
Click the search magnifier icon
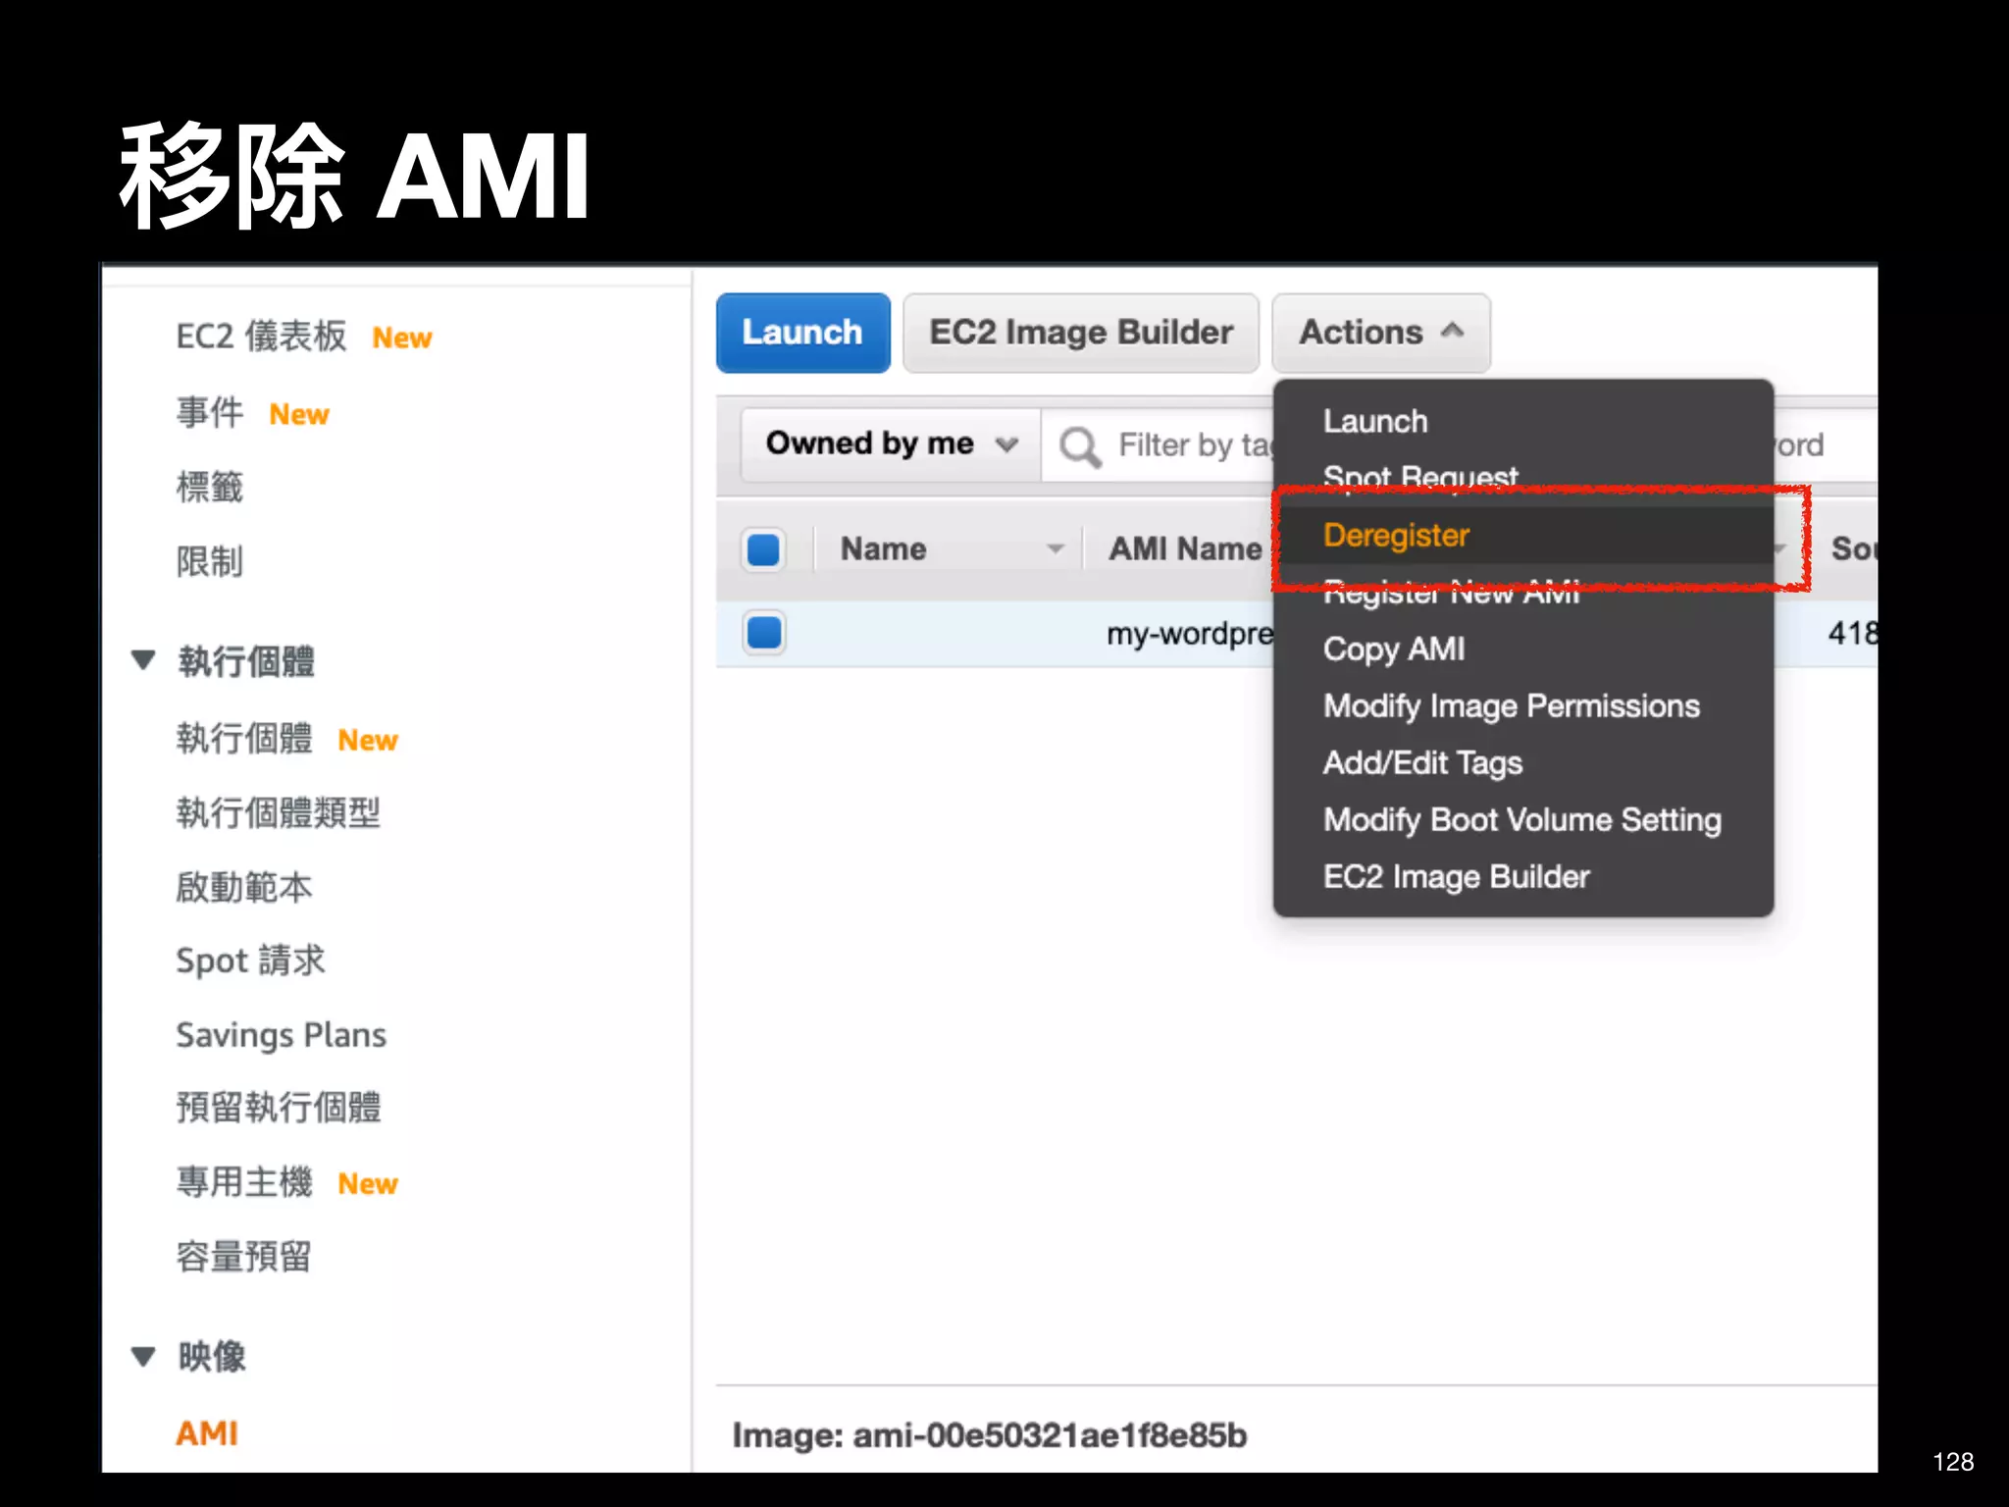coord(1079,446)
